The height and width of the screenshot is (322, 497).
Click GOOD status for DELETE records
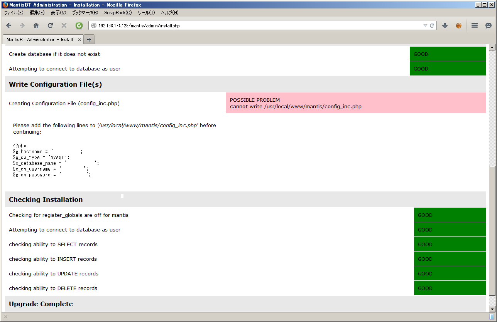(450, 288)
